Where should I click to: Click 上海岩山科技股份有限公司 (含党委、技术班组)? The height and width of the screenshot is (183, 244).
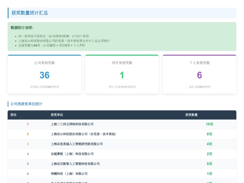pos(84,134)
